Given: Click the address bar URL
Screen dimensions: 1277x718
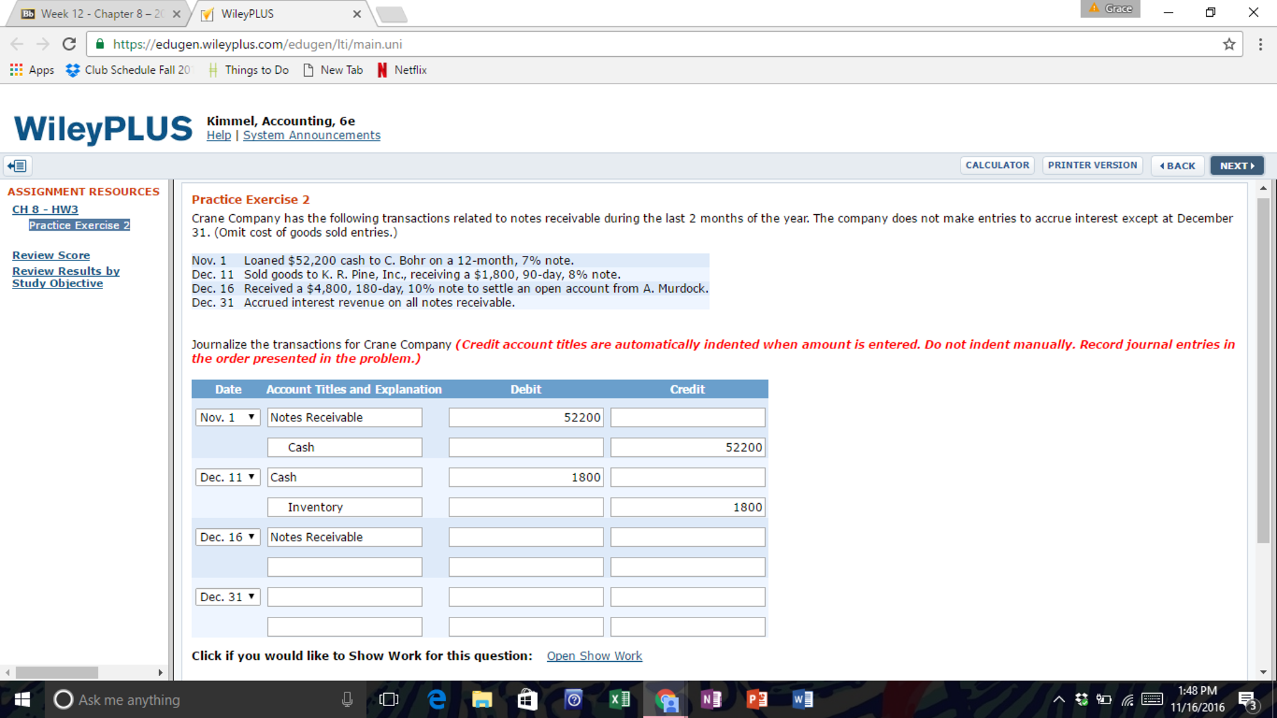Looking at the screenshot, I should coord(258,44).
